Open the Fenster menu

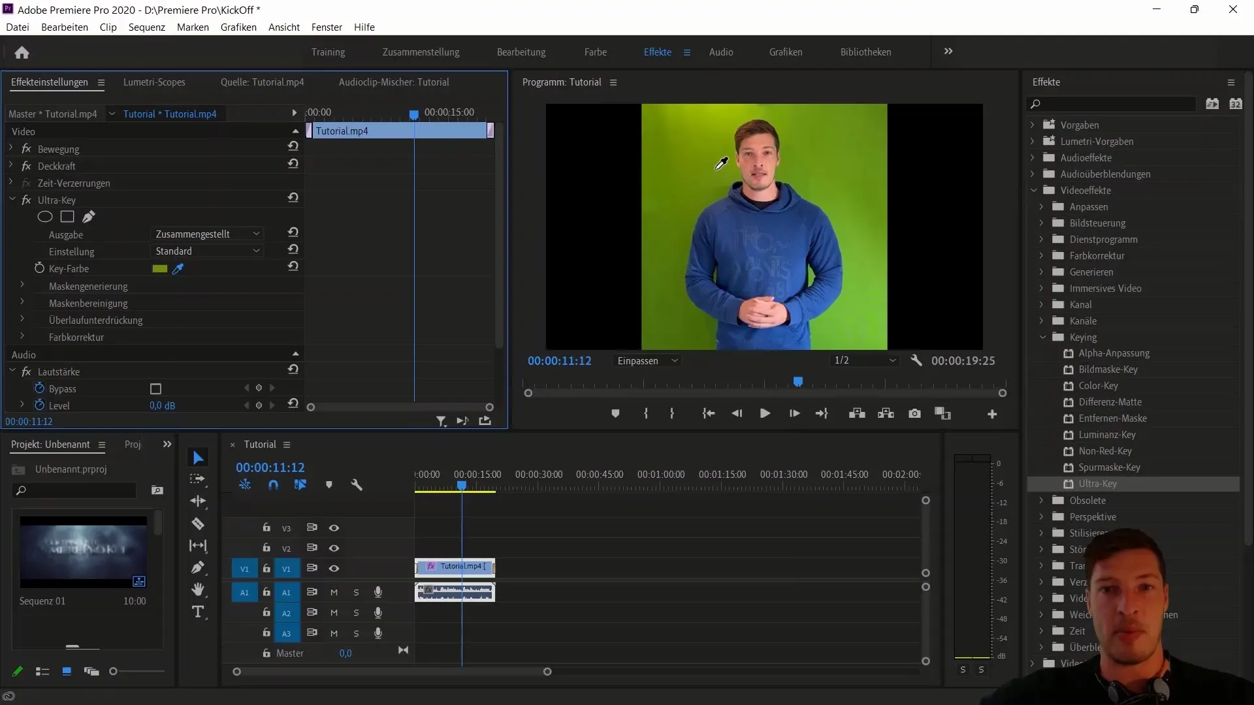click(x=327, y=27)
